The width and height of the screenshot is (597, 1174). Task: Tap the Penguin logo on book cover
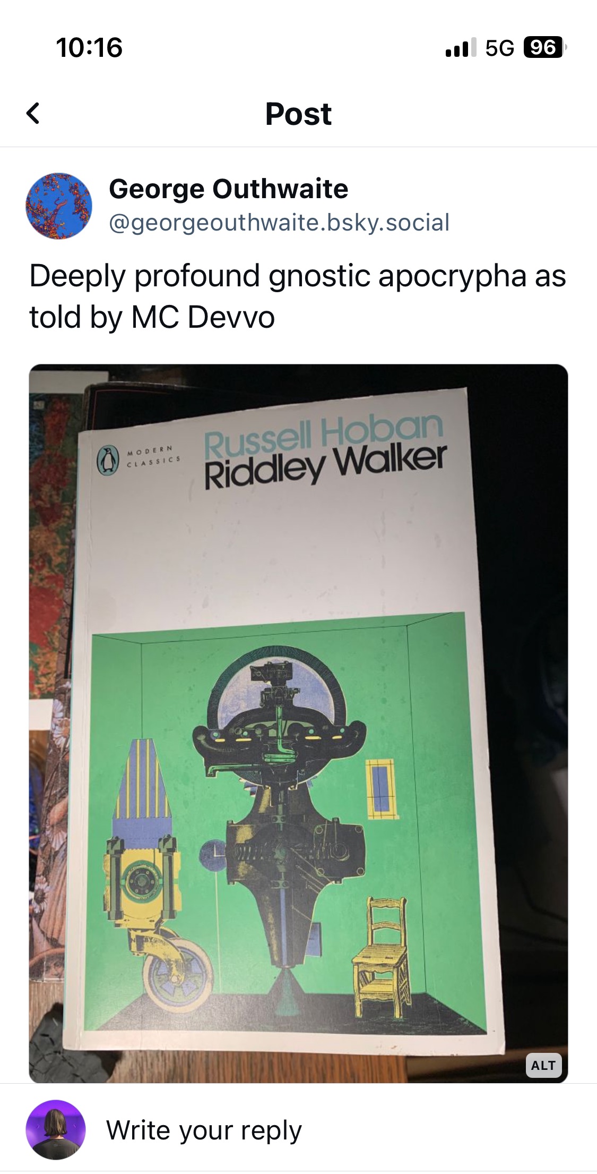pyautogui.click(x=108, y=460)
